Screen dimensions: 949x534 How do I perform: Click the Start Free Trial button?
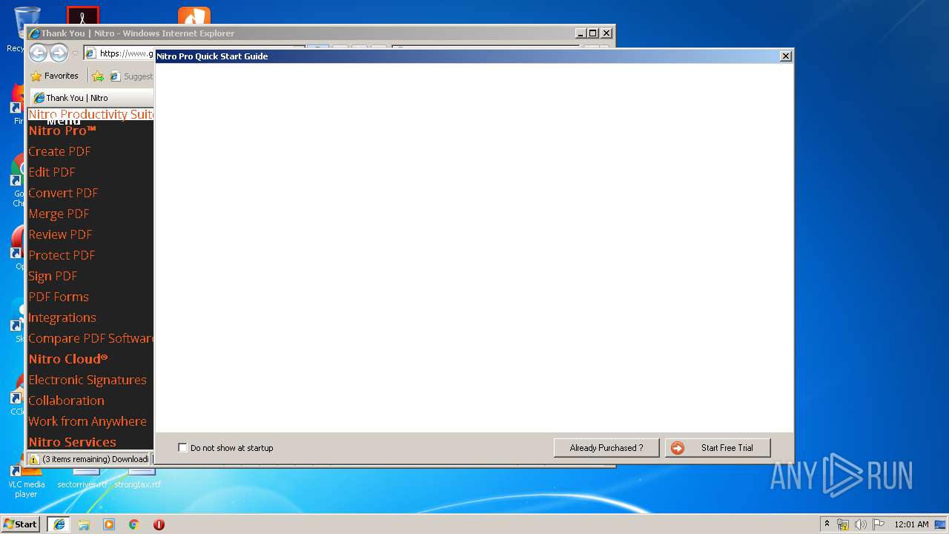(x=718, y=448)
